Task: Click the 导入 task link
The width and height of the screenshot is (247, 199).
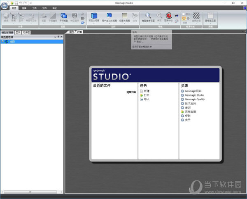Action: tap(147, 99)
